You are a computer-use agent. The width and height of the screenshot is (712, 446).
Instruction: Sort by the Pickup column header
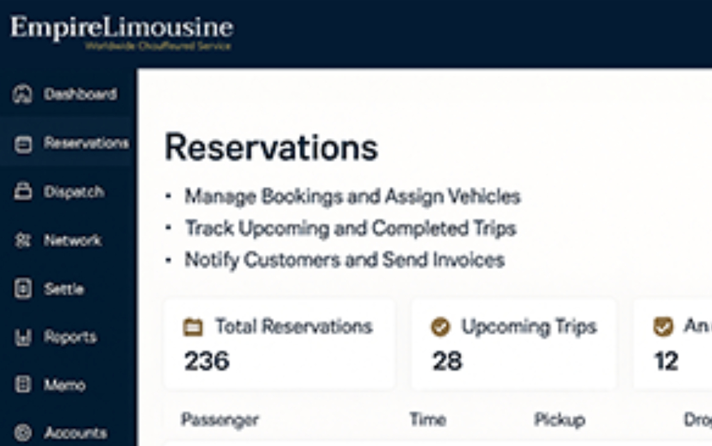point(559,420)
